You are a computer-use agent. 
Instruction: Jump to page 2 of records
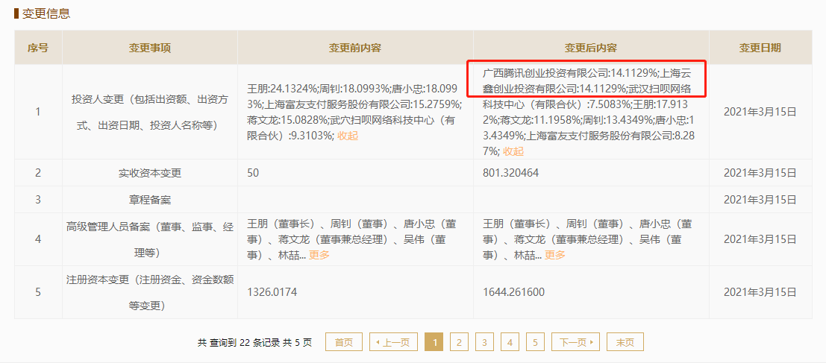459,342
